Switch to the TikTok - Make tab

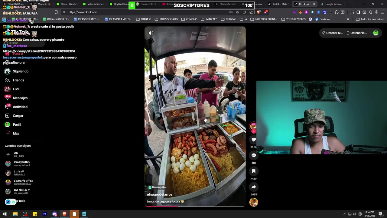[278, 4]
